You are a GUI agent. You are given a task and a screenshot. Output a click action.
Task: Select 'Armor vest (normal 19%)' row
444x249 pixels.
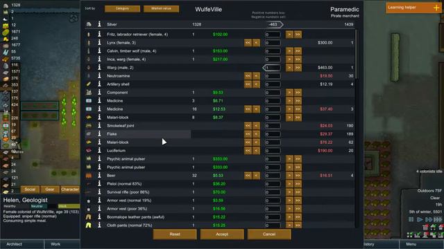pos(219,201)
